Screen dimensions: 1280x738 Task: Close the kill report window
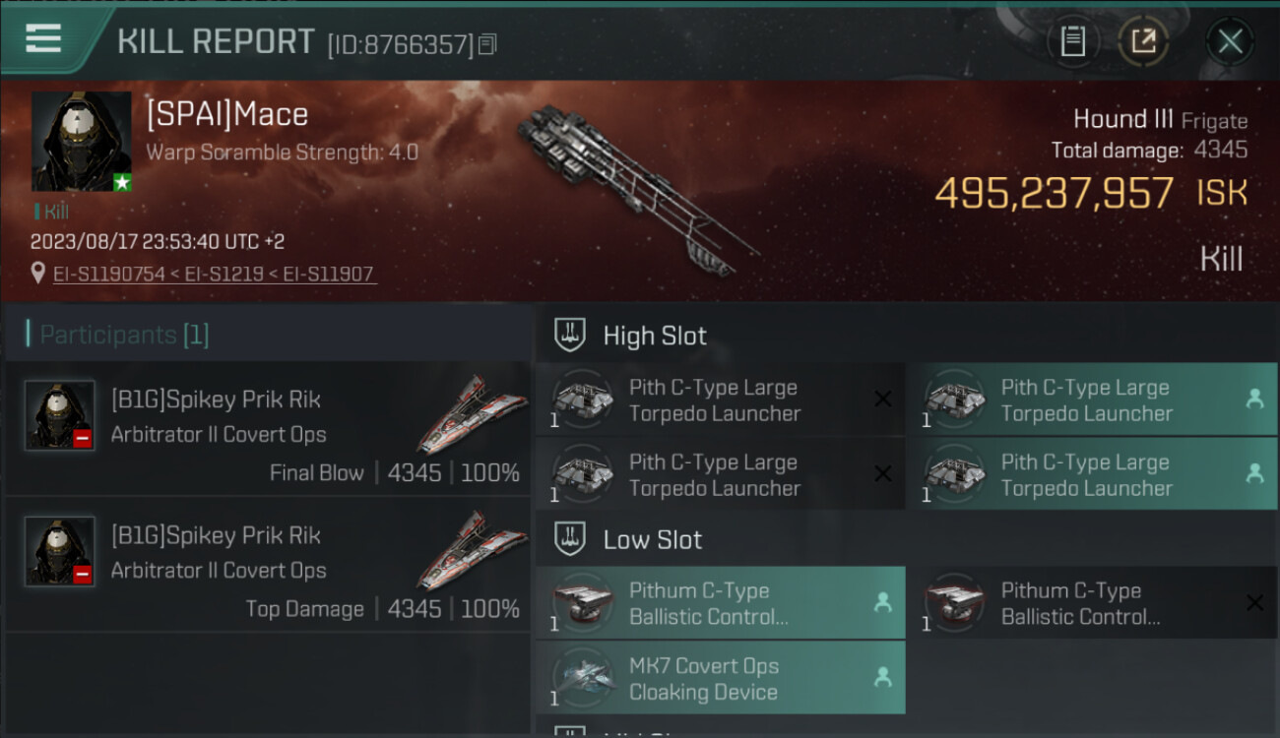[x=1230, y=41]
